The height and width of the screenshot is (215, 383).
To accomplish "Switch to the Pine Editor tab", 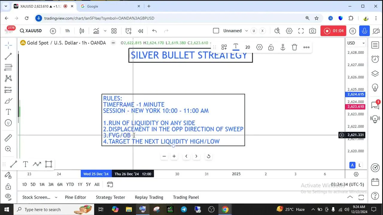I will pos(75,197).
